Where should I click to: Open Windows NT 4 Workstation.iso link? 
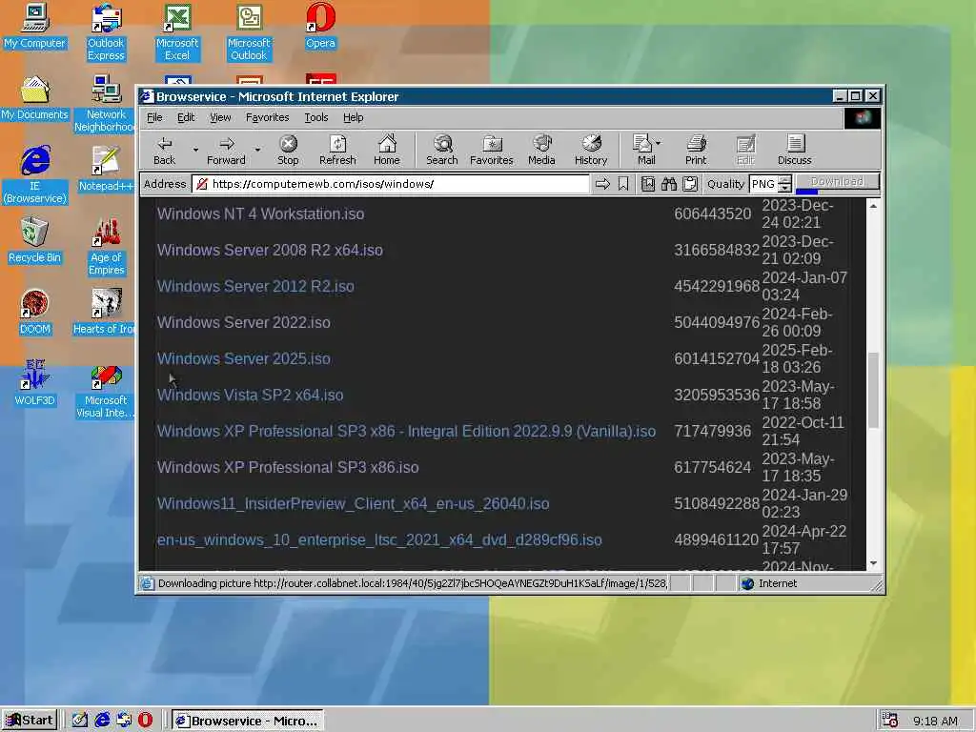(x=261, y=213)
